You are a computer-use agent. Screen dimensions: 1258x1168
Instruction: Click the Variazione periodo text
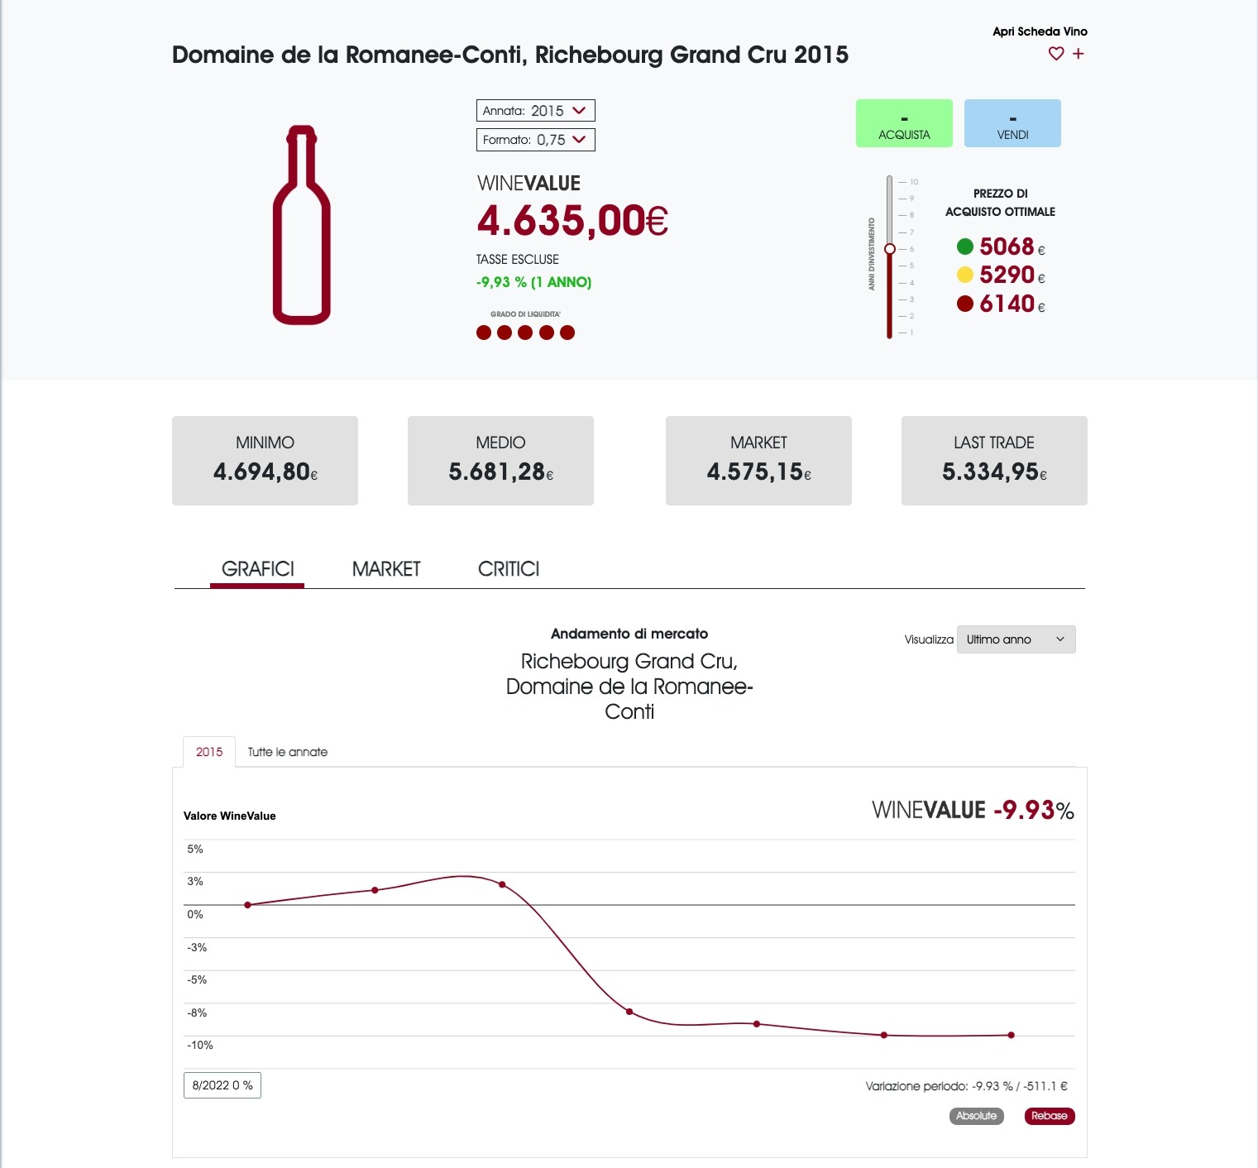click(x=966, y=1086)
